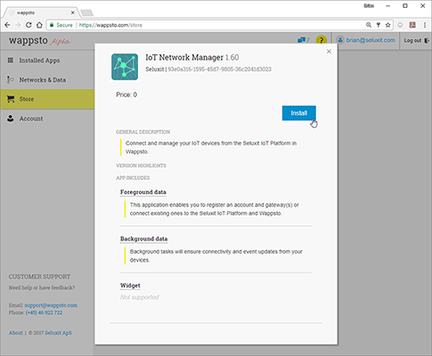The height and width of the screenshot is (356, 432).
Task: Click the Installed Apps grid icon
Action: click(11, 61)
